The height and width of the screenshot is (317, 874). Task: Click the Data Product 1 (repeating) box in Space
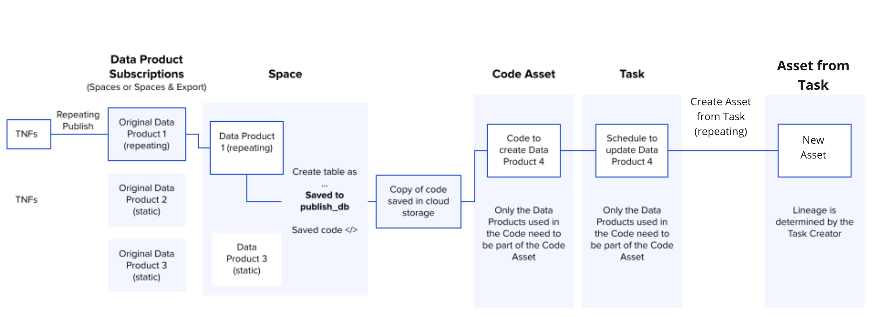pos(247,147)
